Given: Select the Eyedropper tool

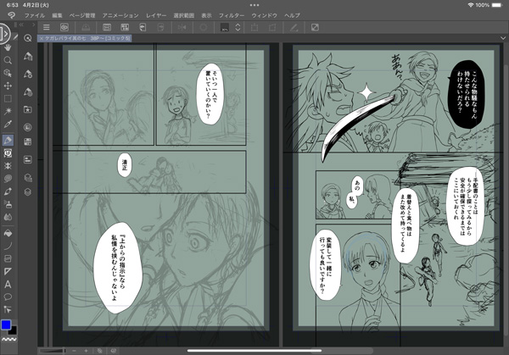Looking at the screenshot, I should pos(8,126).
